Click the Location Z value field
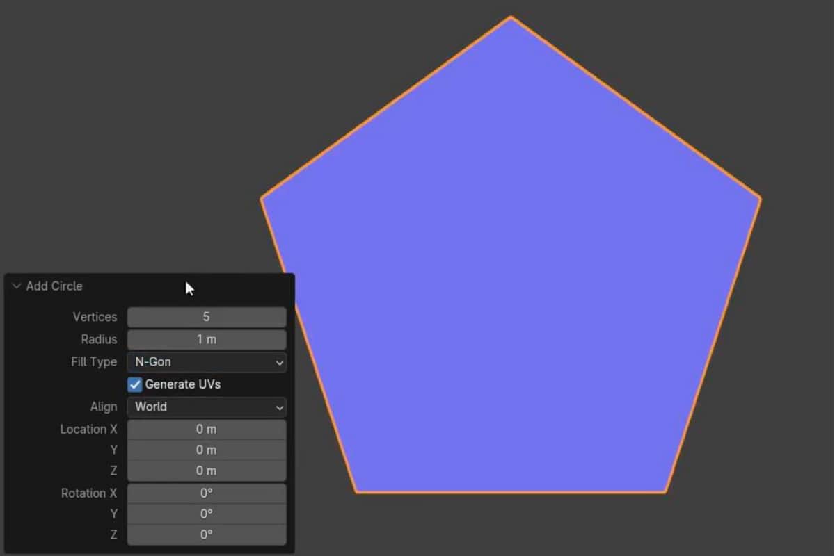Screen dimensions: 835x556 pyautogui.click(x=207, y=471)
